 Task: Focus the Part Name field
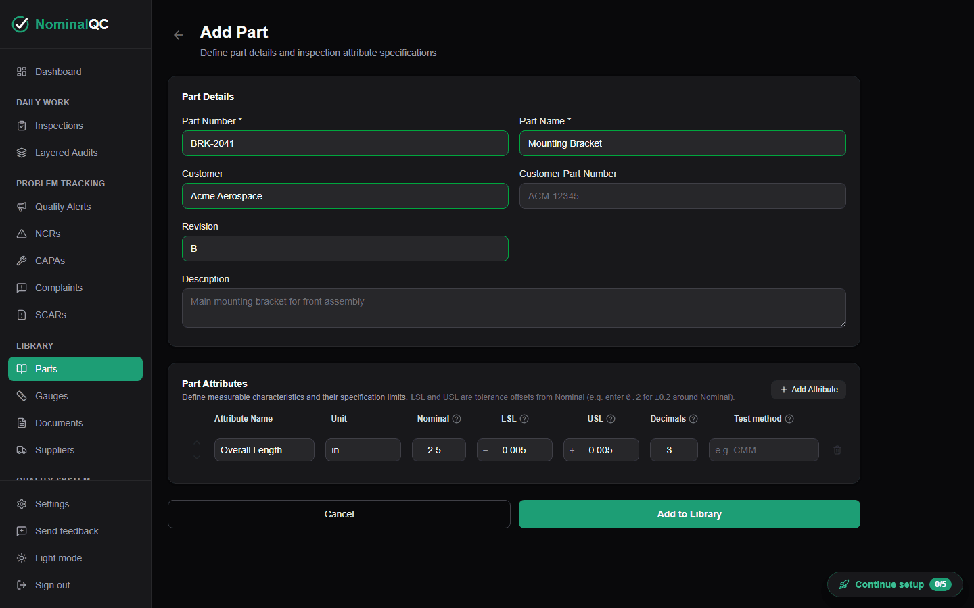682,143
